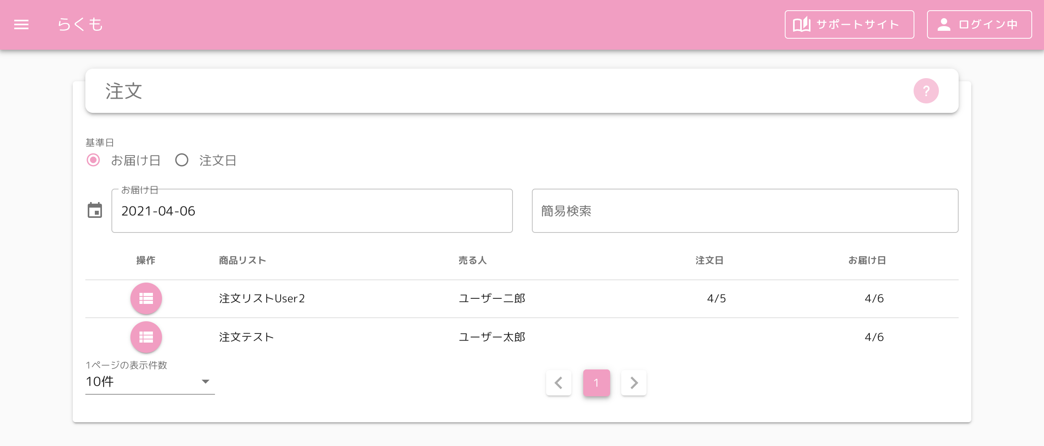Screen dimensions: 1044x446
Task: Expand the 10件 page size dropdown
Action: 149,382
